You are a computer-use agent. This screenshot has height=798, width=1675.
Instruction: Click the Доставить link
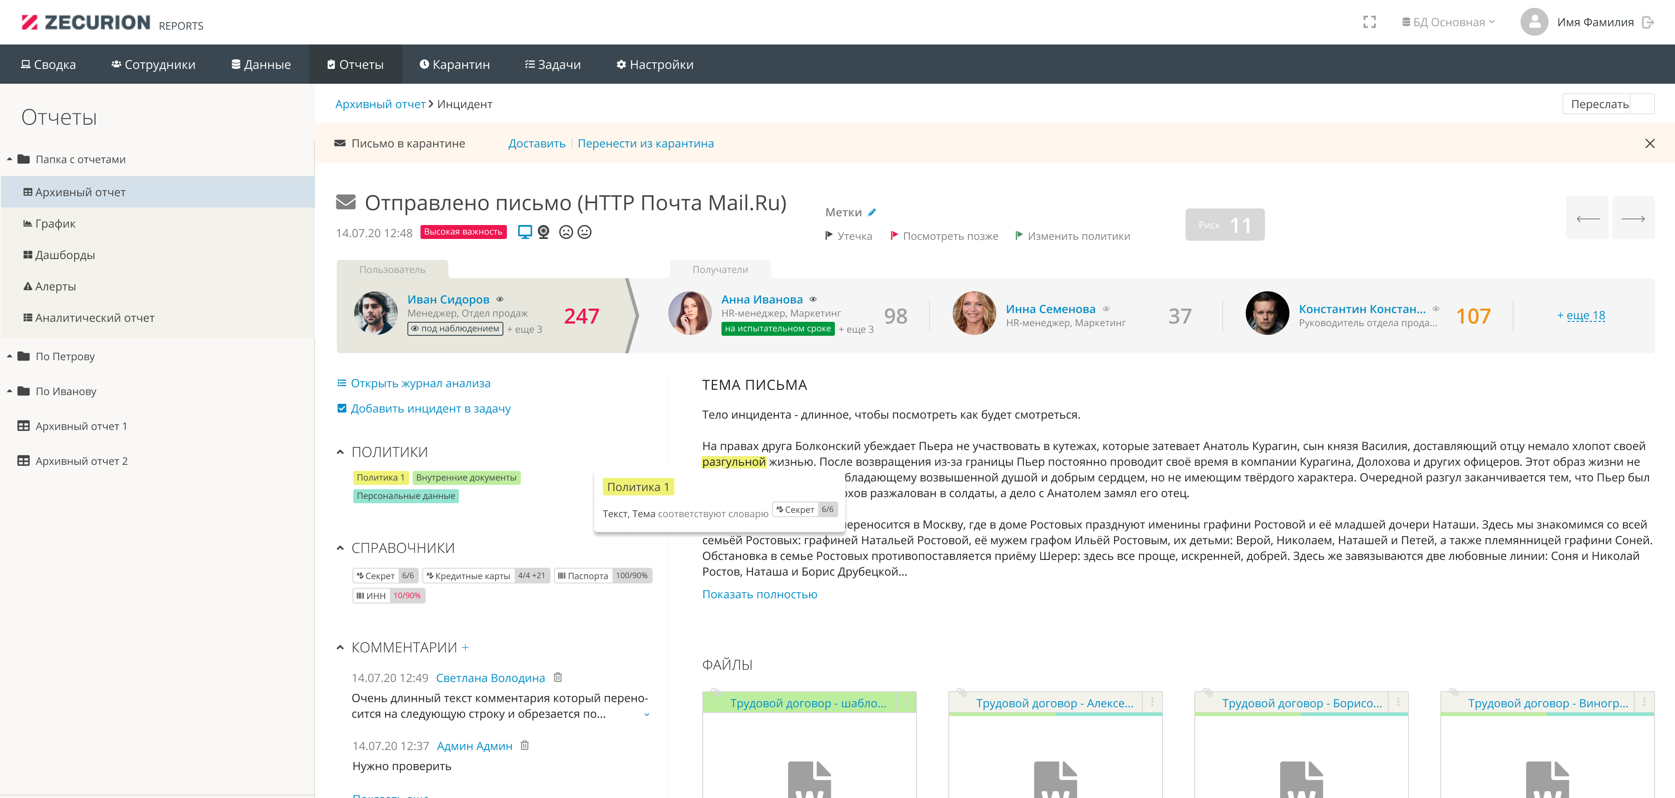point(537,143)
